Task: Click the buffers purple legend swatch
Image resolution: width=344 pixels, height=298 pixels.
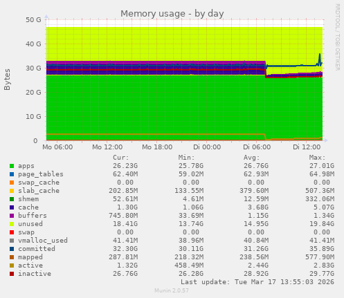Action: (x=12, y=216)
